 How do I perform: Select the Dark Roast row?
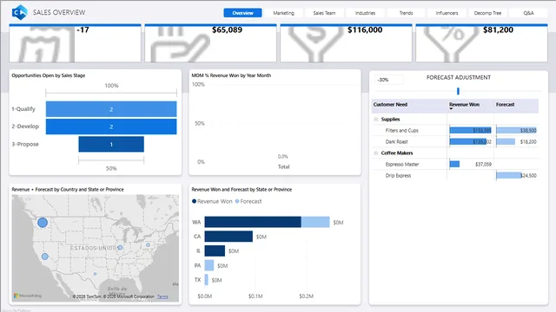pyautogui.click(x=455, y=142)
